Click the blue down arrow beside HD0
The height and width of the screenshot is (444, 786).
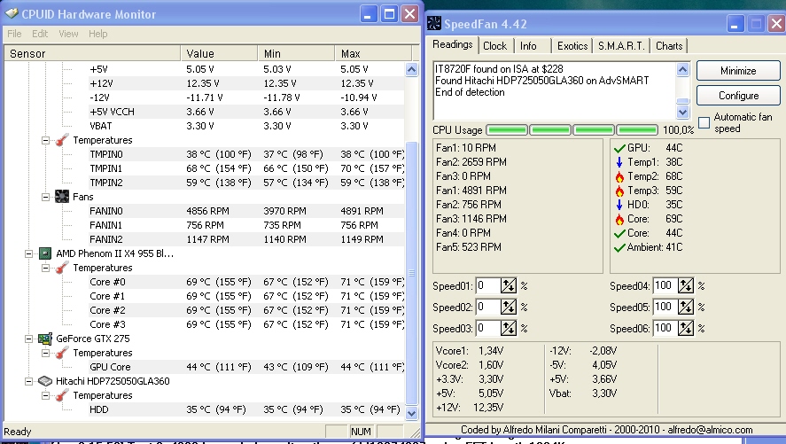point(619,205)
